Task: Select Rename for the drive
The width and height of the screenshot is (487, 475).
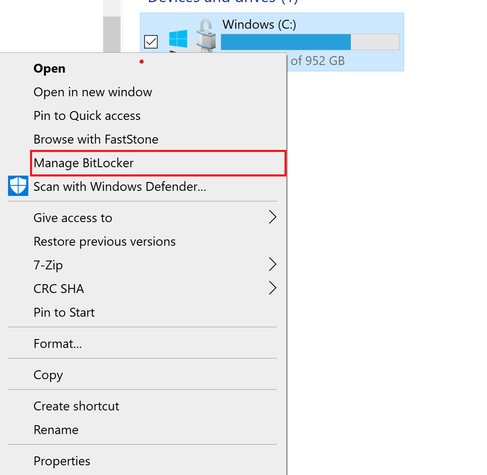Action: [56, 430]
